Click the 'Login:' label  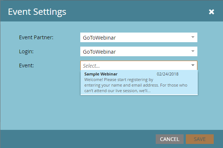[x=26, y=51]
